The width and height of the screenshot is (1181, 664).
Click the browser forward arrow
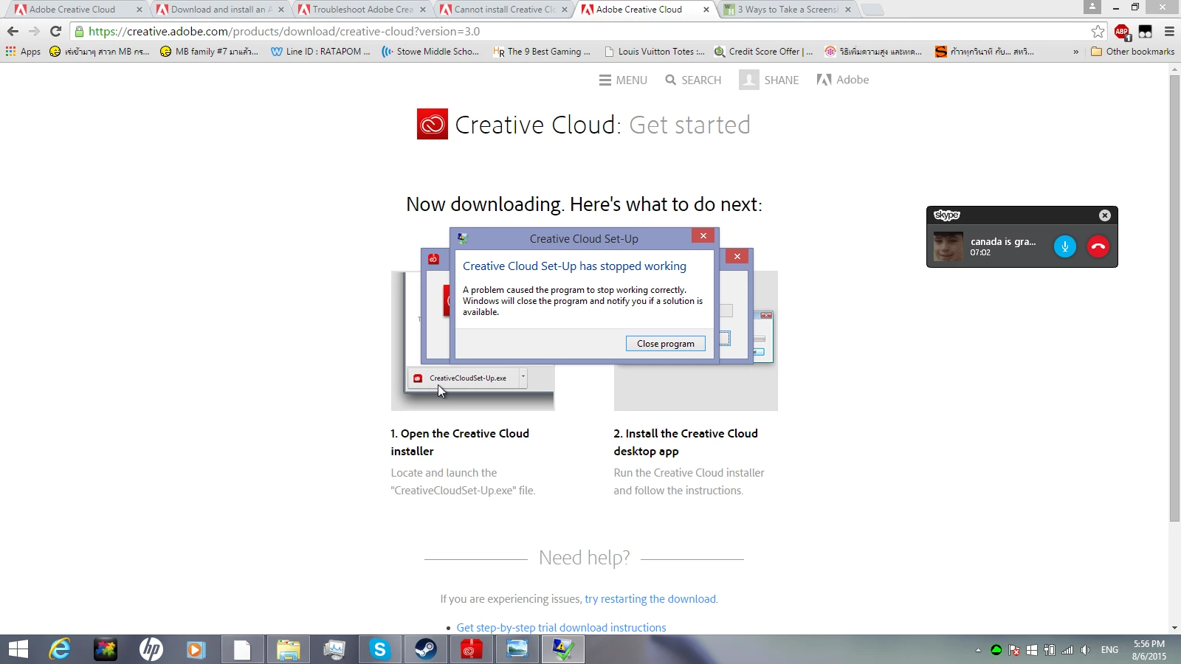(34, 31)
